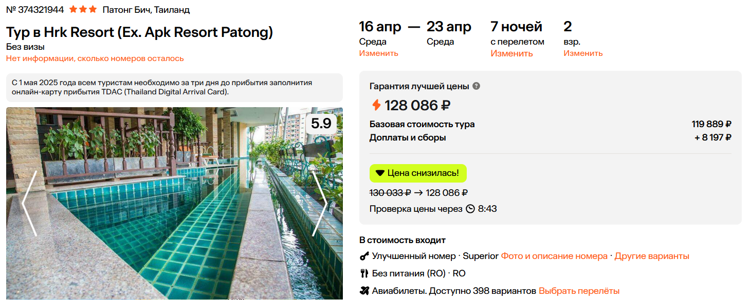The width and height of the screenshot is (750, 300).
Task: Click the Цена снизилась! badge
Action: pyautogui.click(x=418, y=173)
